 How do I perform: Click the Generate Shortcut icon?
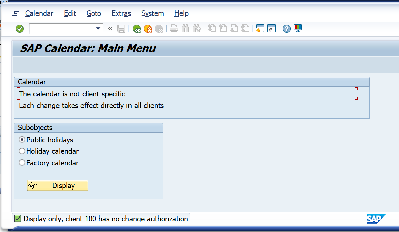point(272,28)
